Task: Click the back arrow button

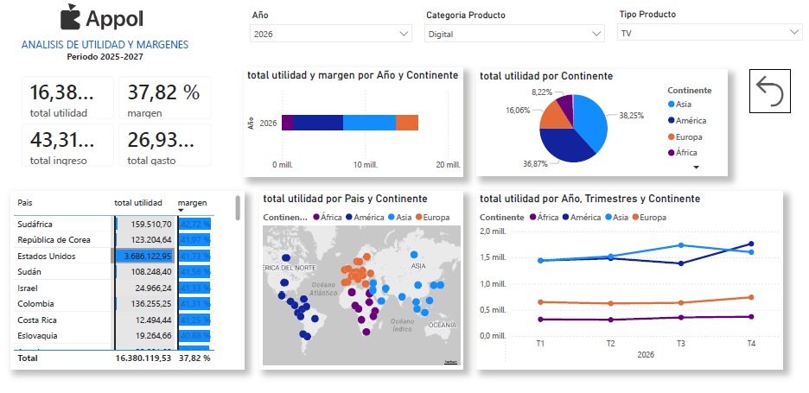Action: coord(769,90)
